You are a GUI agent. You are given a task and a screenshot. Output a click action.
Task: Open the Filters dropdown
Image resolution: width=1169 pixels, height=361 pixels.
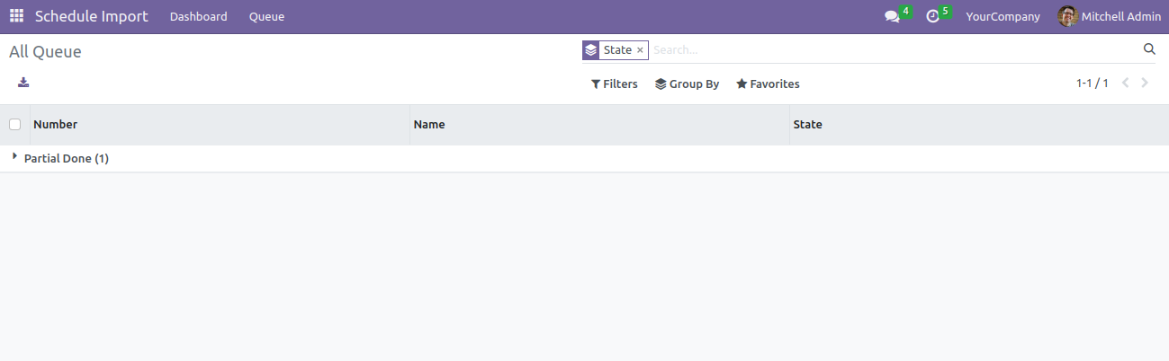(614, 84)
